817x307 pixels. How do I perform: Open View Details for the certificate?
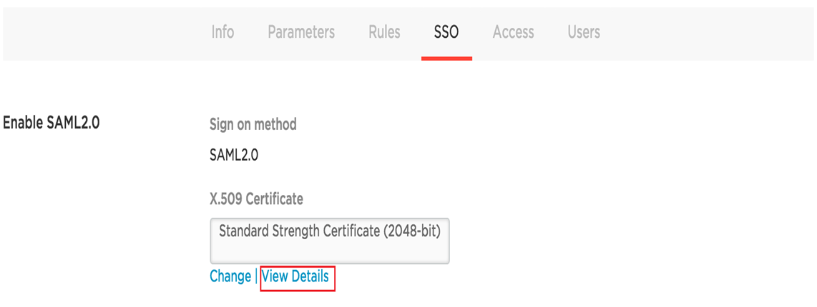(x=295, y=276)
